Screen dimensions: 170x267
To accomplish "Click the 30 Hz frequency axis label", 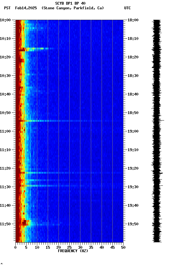I will [x=80, y=248].
